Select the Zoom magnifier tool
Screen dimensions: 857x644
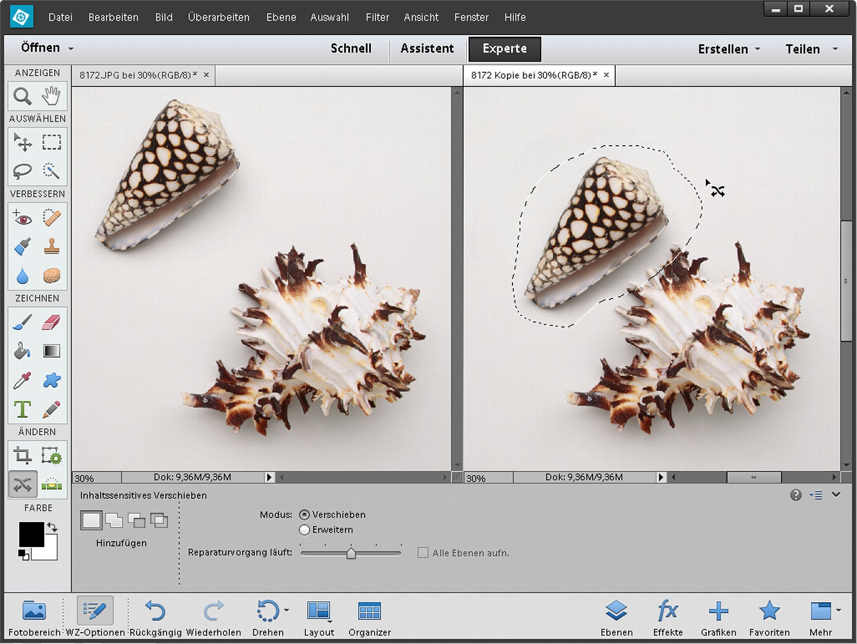click(22, 96)
